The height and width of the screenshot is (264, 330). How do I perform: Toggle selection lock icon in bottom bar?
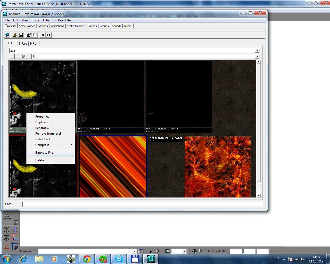150,251
